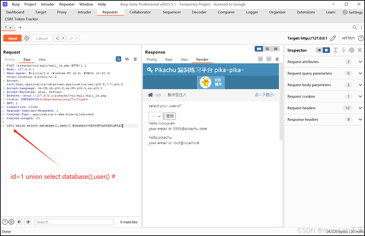Screen dimensions: 365x236
Task: Click the response vertical scrollbar
Action: [x=281, y=101]
